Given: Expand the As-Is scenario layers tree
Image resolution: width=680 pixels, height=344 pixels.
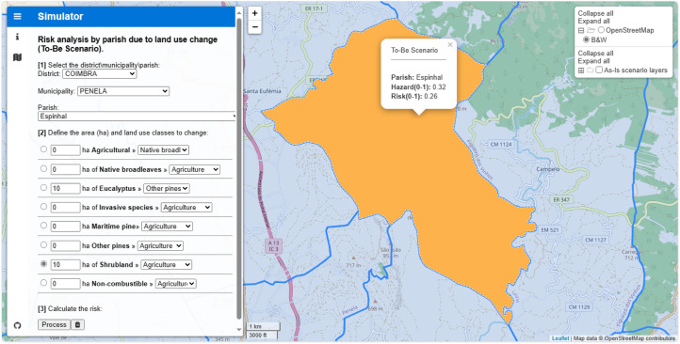Looking at the screenshot, I should tap(581, 70).
